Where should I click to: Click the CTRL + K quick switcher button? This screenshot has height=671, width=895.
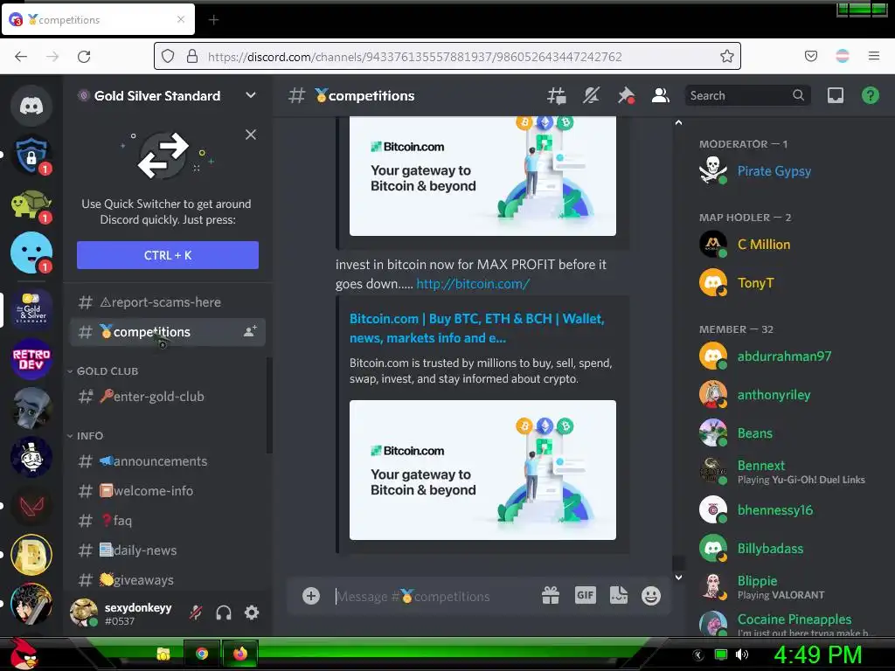[x=167, y=255]
